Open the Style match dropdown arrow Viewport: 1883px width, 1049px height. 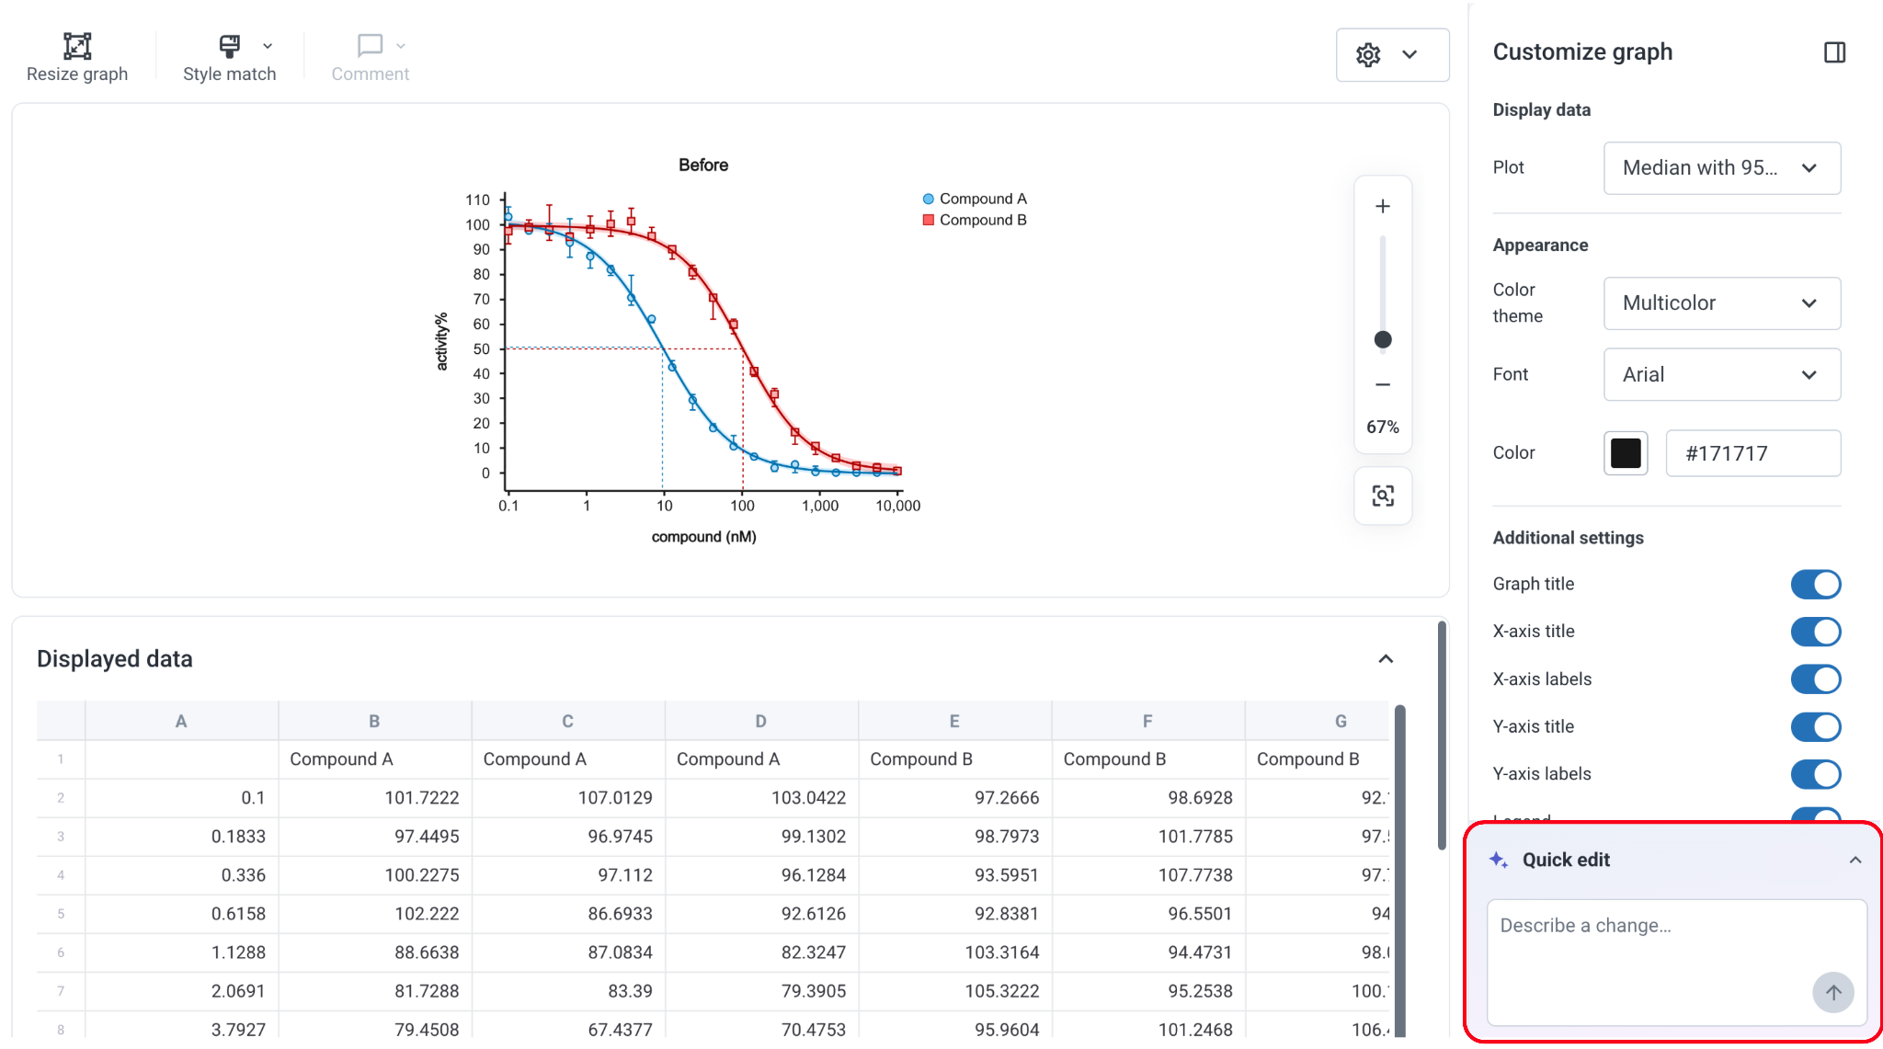click(x=268, y=46)
